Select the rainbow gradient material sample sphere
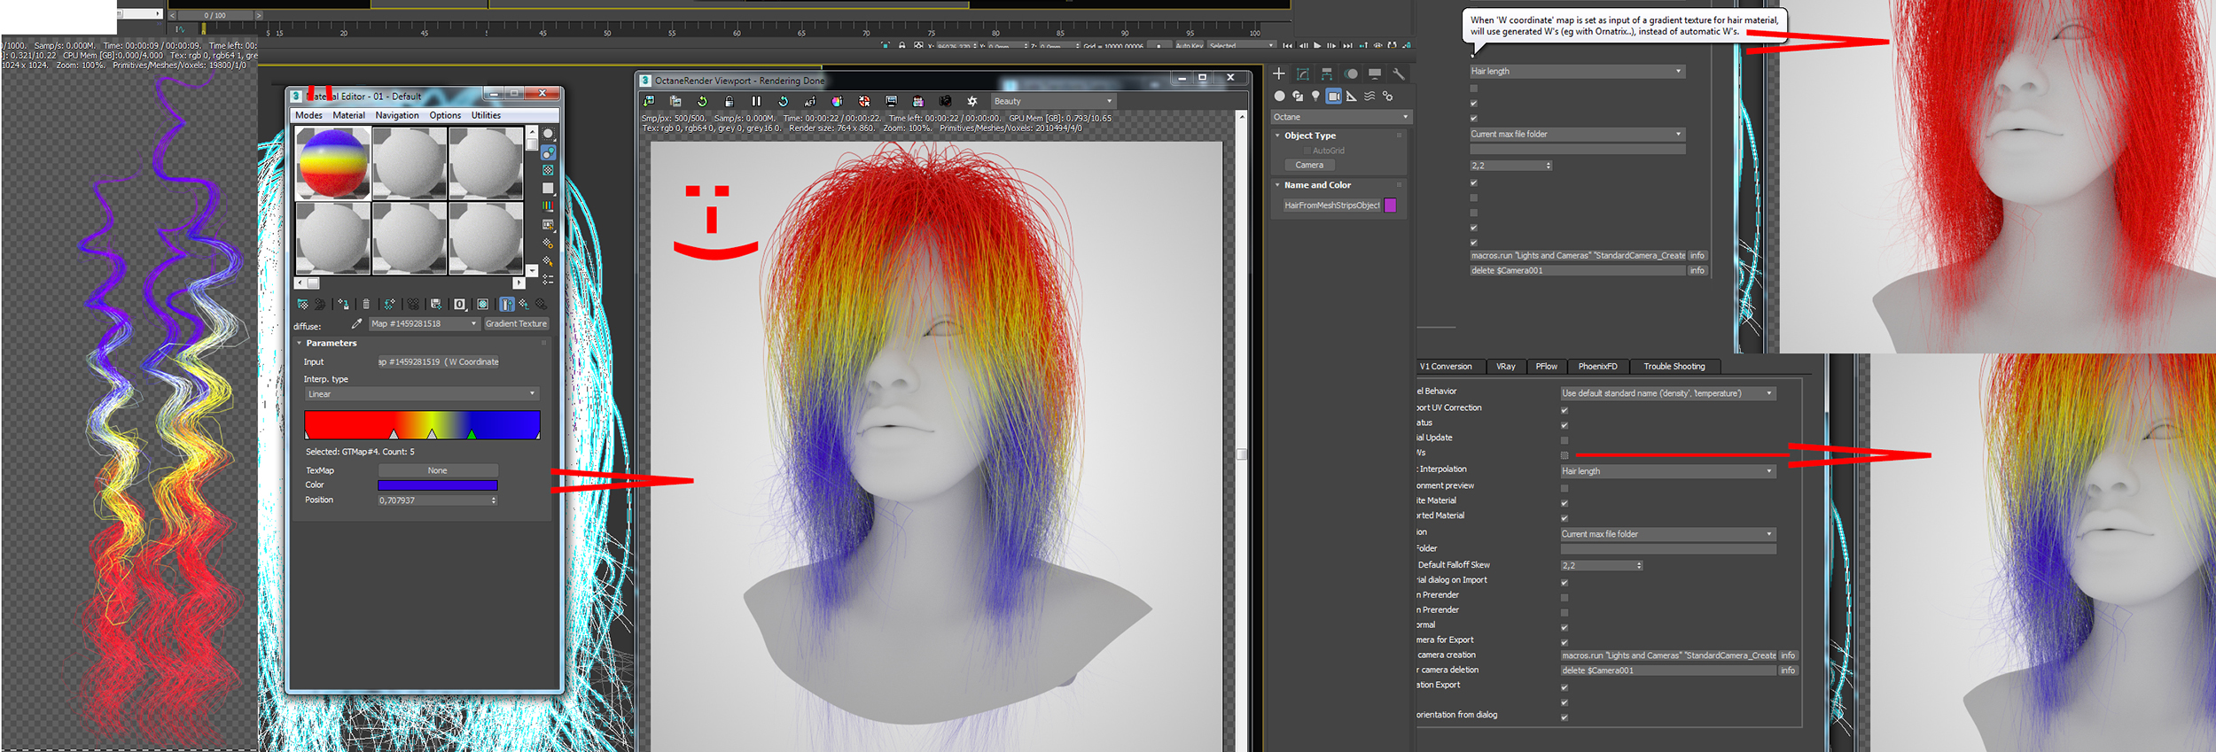This screenshot has height=752, width=2216. 332,163
